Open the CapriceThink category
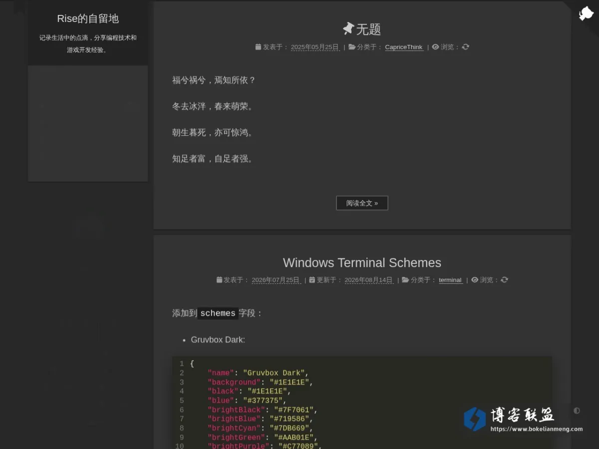 click(x=404, y=47)
